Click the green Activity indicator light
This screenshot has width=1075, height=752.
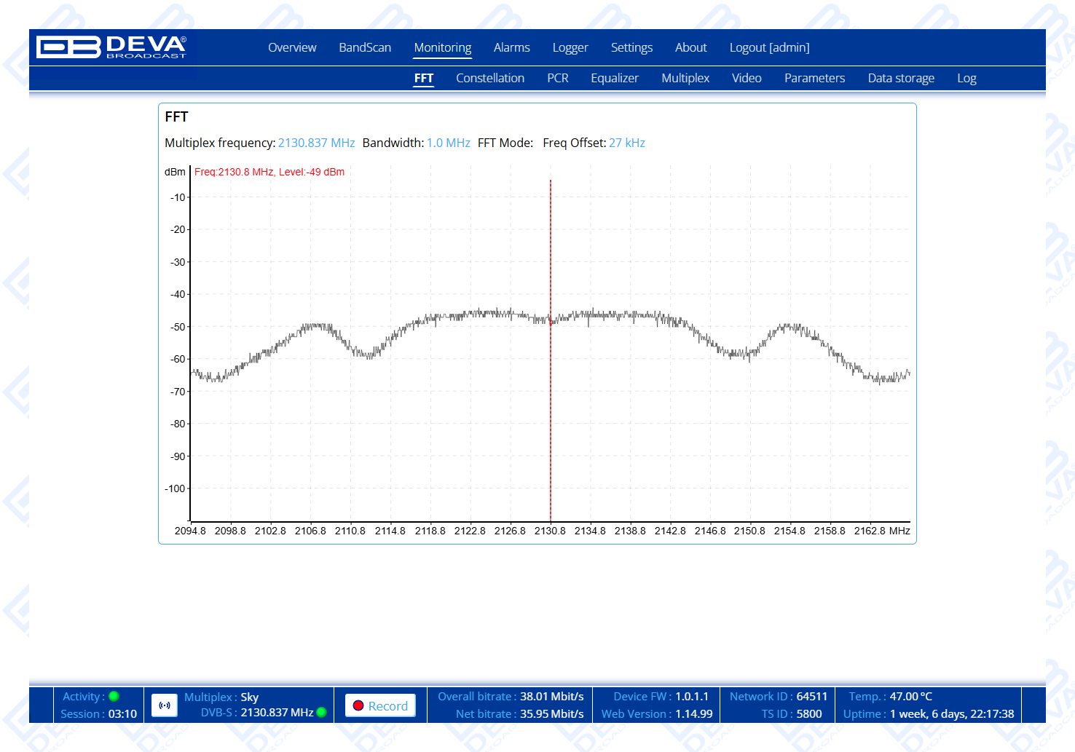pyautogui.click(x=114, y=697)
